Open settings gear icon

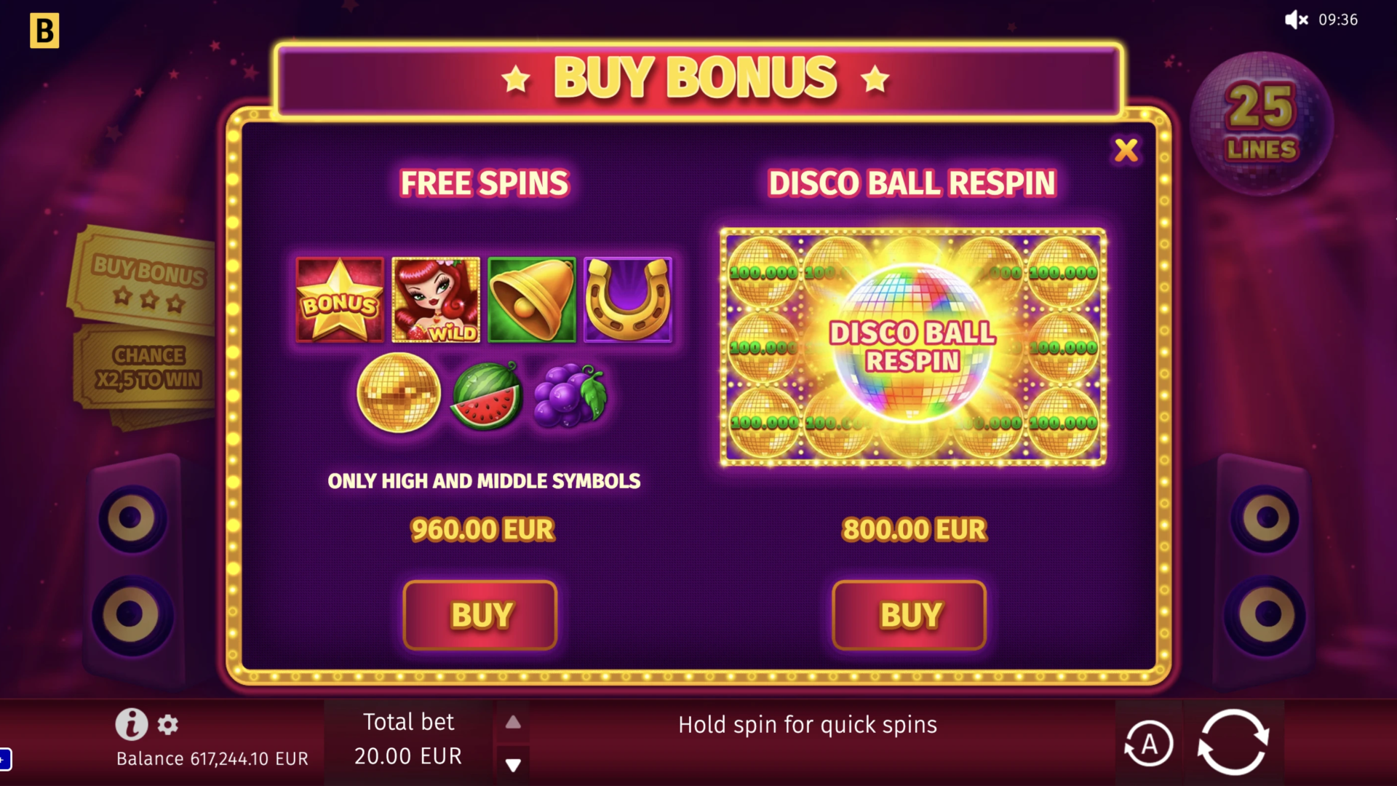tap(168, 725)
